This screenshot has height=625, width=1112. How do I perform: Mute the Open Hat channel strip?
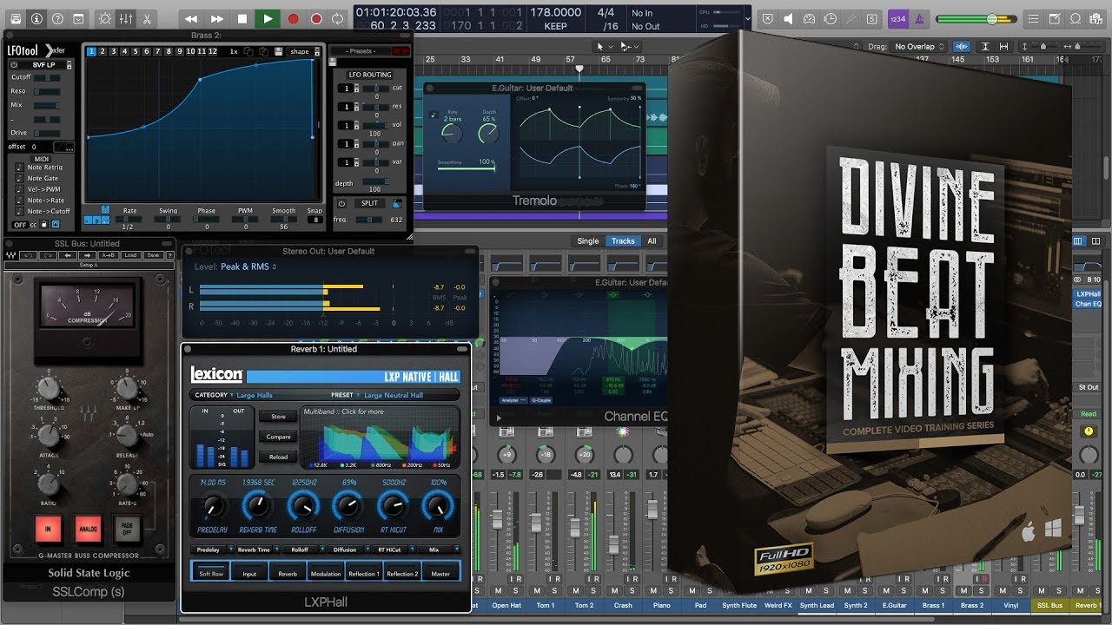500,591
